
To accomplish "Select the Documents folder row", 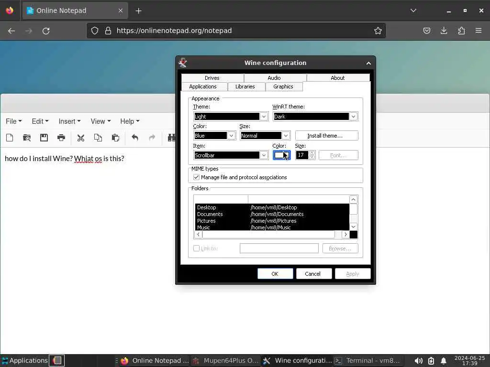I will point(272,214).
